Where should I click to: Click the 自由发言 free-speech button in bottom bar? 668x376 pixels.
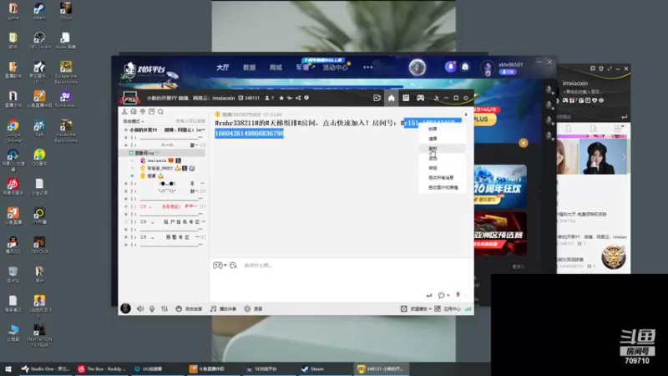pos(189,308)
